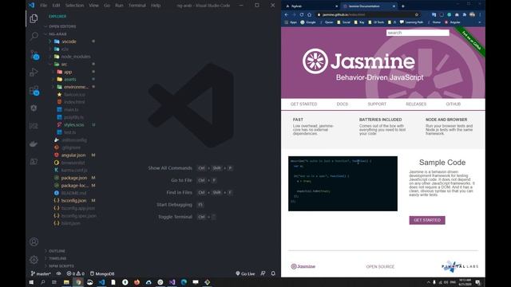The image size is (511, 287).
Task: Open the Apps bookmark
Action: 291,22
